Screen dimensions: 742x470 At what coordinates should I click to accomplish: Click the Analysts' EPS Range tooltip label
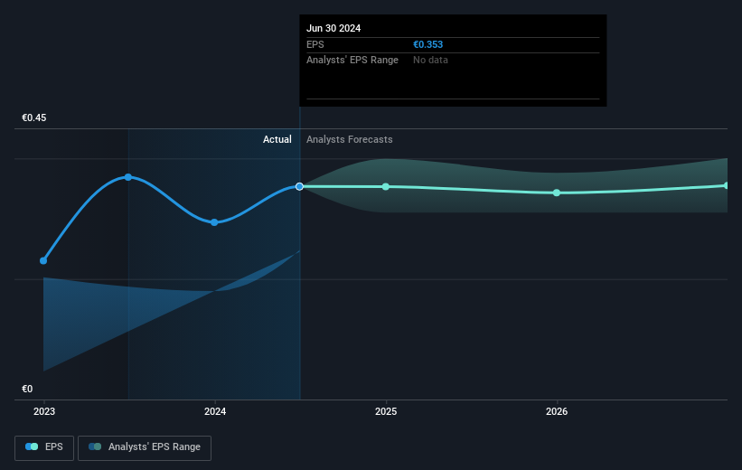[x=352, y=61]
